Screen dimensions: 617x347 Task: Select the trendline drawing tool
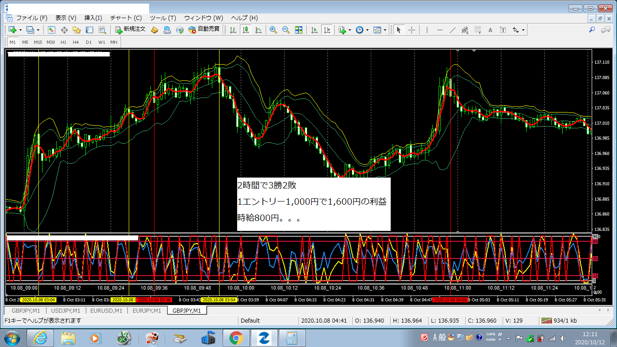(x=452, y=30)
